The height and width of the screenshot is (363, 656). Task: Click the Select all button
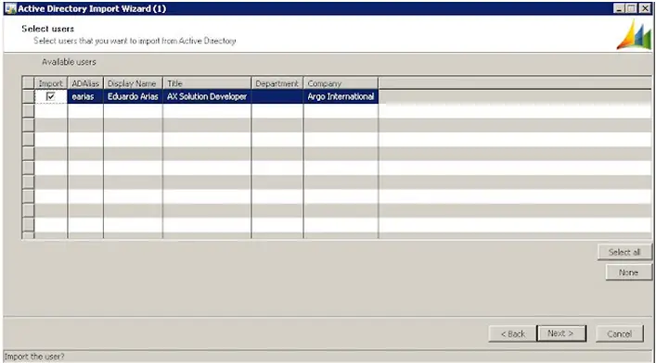(624, 252)
